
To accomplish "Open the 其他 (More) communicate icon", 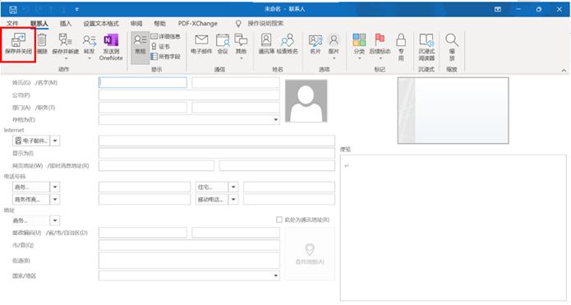I will pos(241,39).
